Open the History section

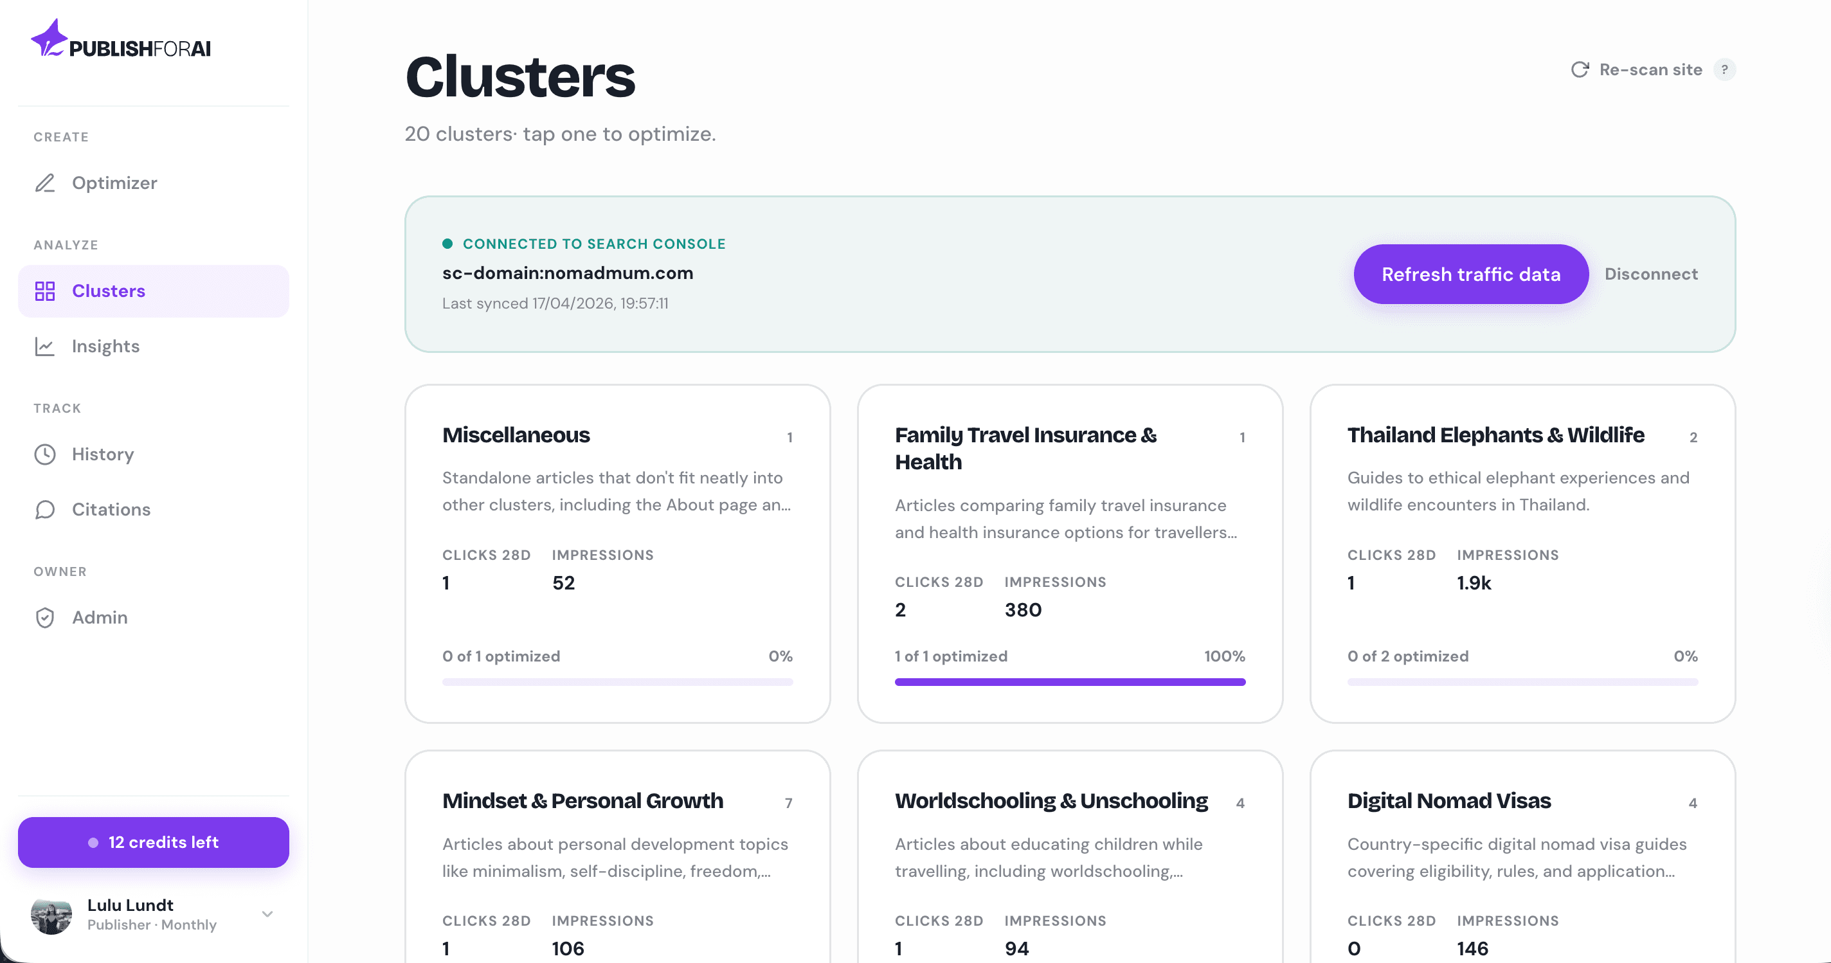click(154, 454)
